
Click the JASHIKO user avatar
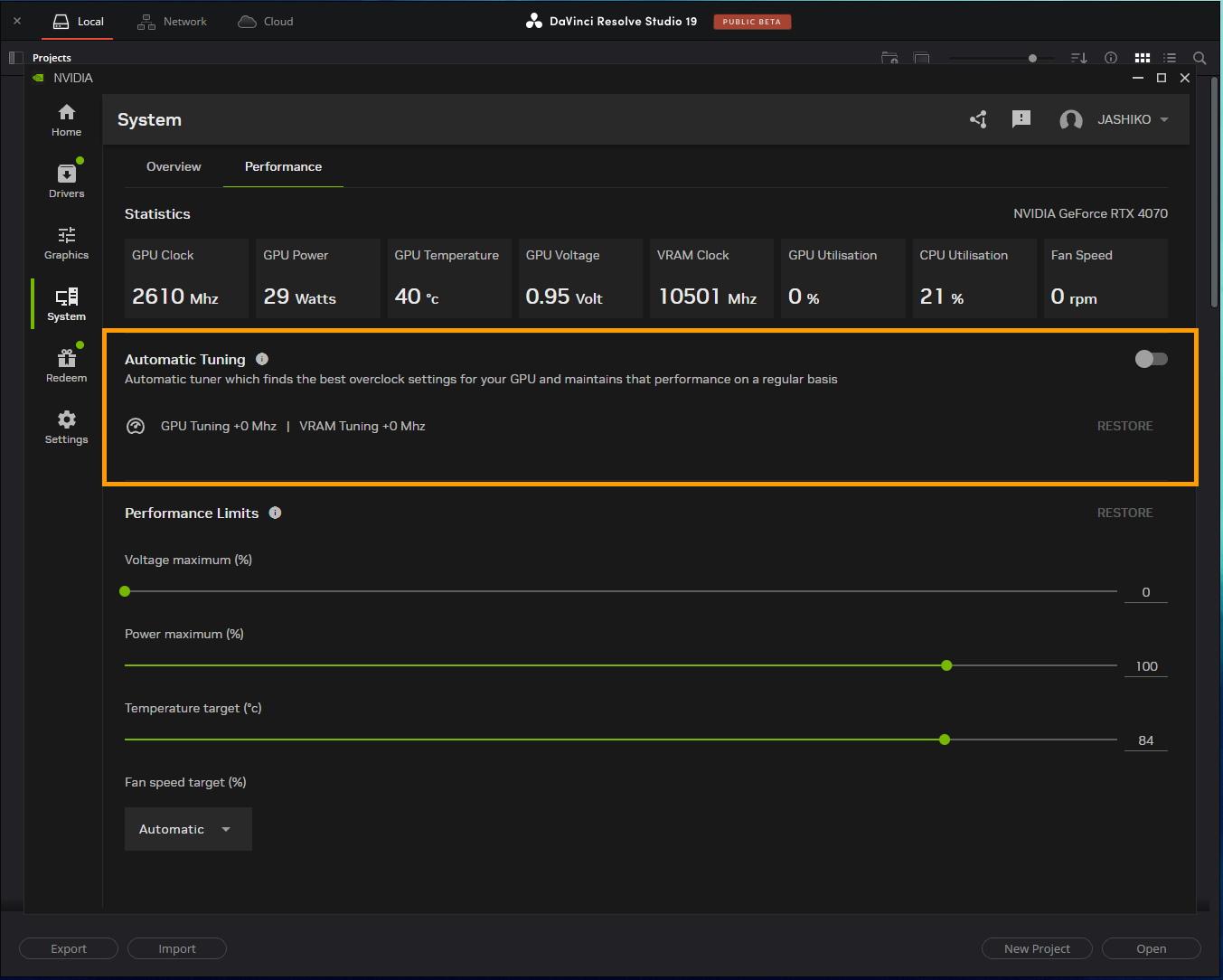1071,120
